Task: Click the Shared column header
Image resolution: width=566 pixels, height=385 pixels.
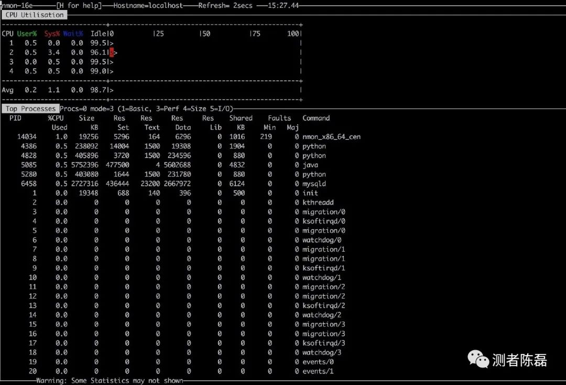Action: [241, 118]
